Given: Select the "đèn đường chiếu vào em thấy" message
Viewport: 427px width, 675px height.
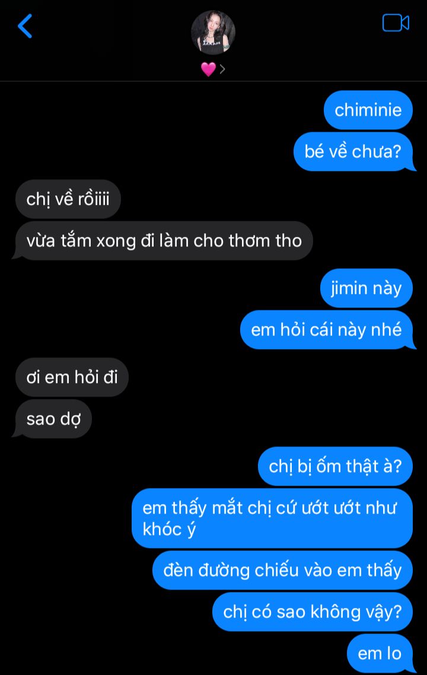Looking at the screenshot, I should click(282, 570).
